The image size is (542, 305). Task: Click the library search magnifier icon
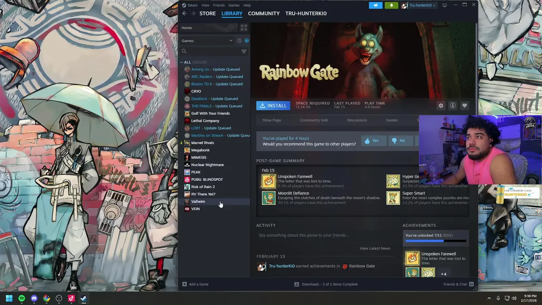tap(184, 51)
